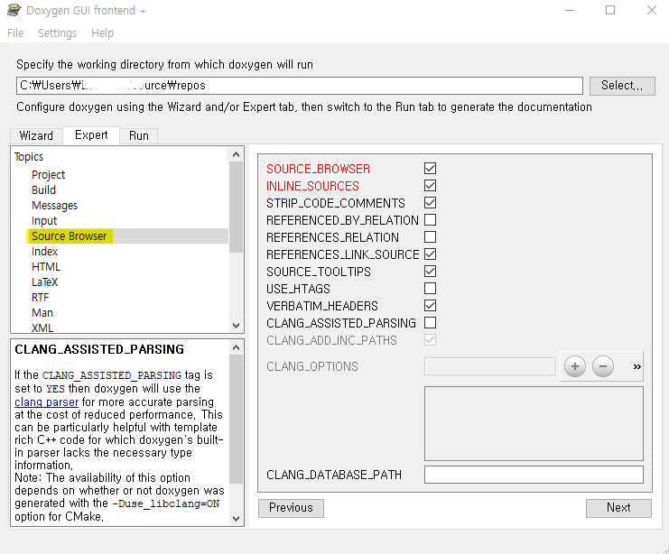Viewport: 669px width, 554px height.
Task: Open the Settings menu
Action: (57, 32)
